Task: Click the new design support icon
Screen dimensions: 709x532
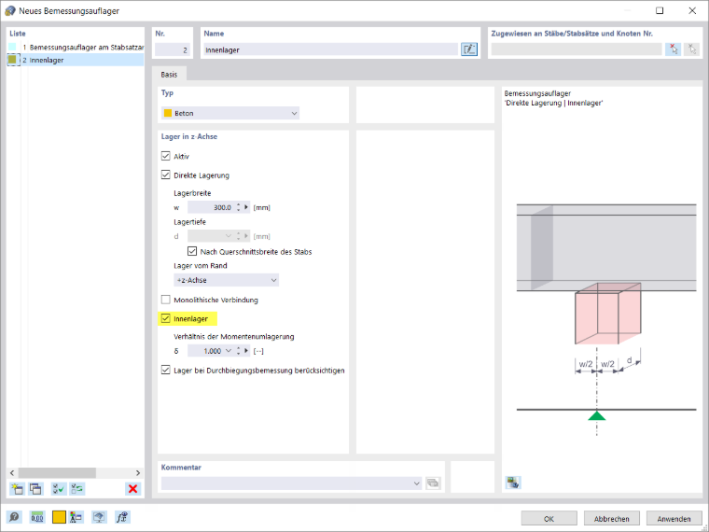Action: click(17, 488)
